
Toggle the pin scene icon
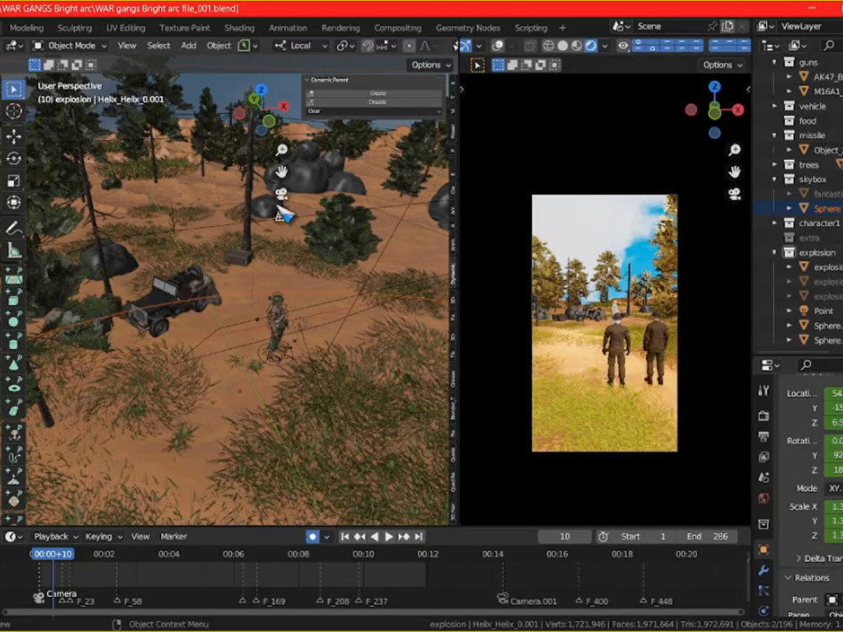coord(712,26)
